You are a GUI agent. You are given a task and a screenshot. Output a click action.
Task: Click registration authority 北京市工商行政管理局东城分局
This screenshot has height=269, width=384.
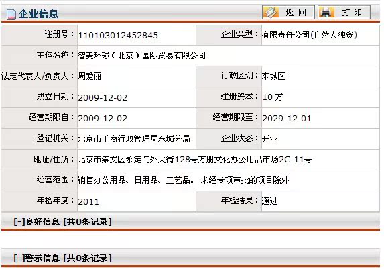tap(134, 139)
